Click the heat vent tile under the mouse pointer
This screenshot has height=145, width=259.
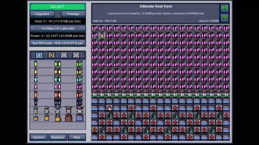(109, 108)
